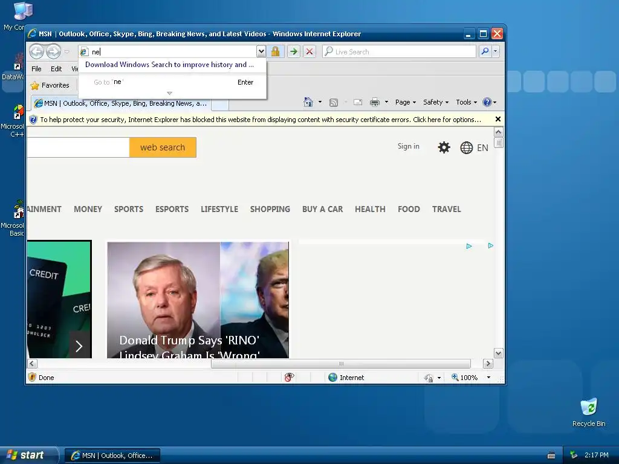Viewport: 619px width, 464px height.
Task: Open the BUY A CAR section
Action: (x=323, y=209)
